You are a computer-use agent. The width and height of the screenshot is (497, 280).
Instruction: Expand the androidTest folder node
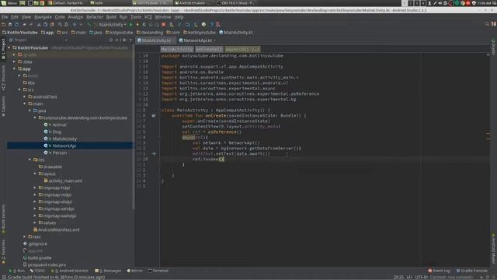pyautogui.click(x=25, y=96)
